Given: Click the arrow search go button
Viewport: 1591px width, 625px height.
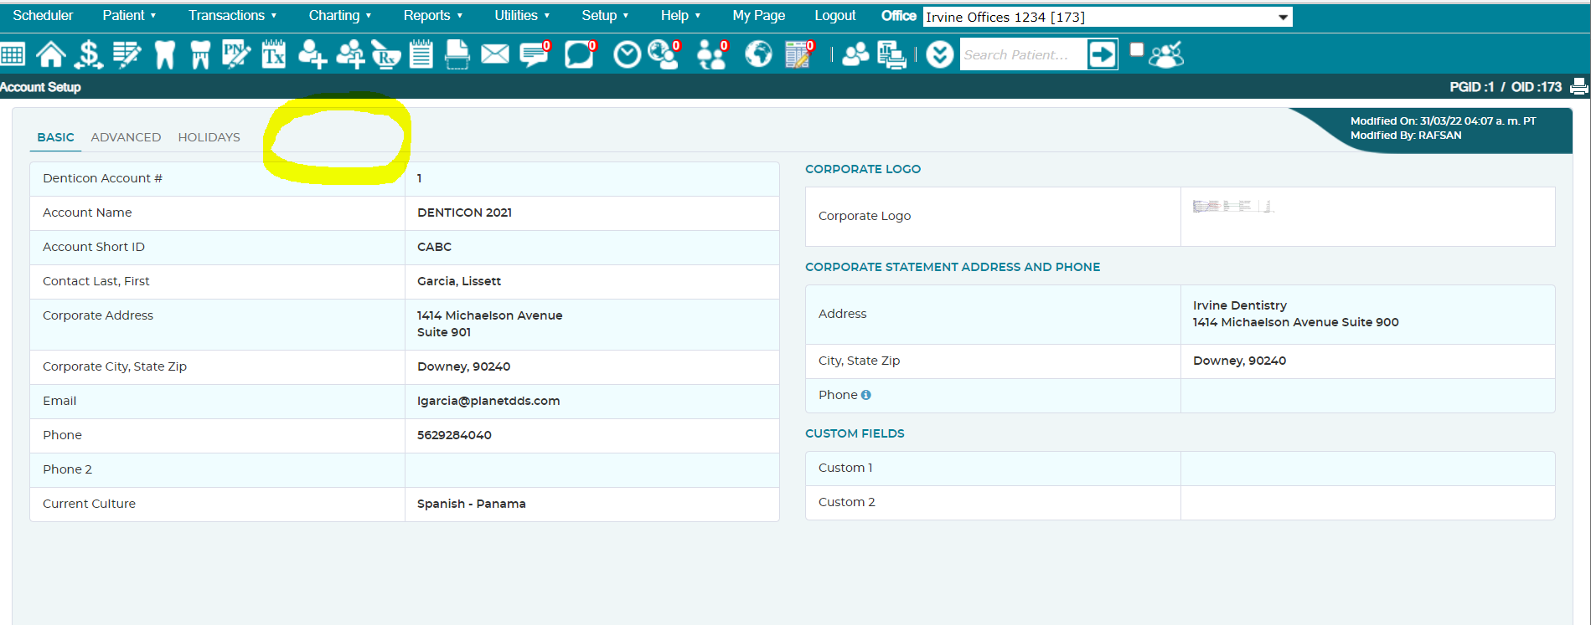Looking at the screenshot, I should [1102, 55].
